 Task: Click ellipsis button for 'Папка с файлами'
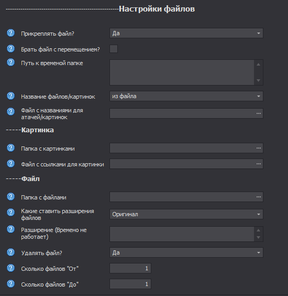259,197
